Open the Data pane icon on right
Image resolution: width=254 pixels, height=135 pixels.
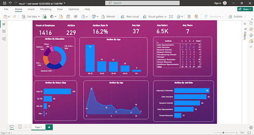pyautogui.click(x=251, y=23)
